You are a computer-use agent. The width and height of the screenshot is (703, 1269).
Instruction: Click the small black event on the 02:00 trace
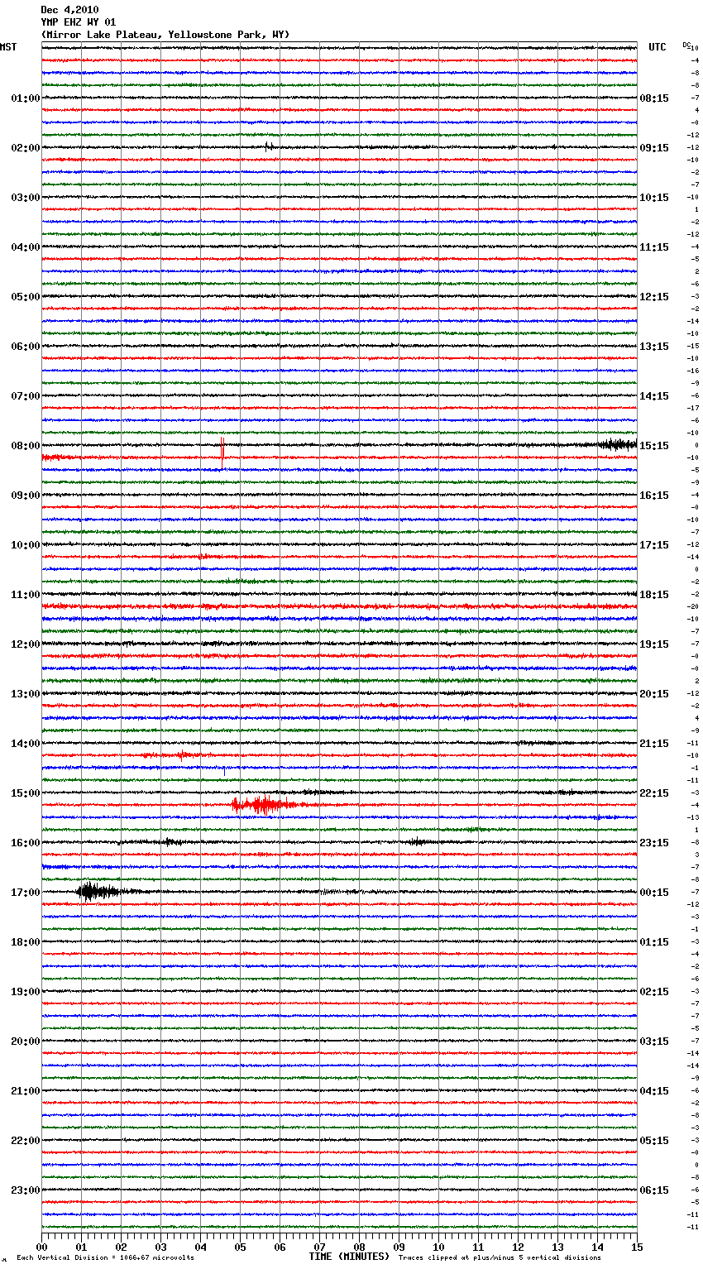(x=269, y=146)
